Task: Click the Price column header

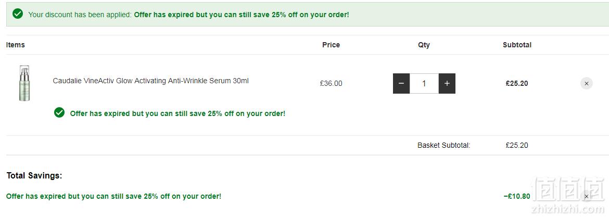Action: click(331, 45)
